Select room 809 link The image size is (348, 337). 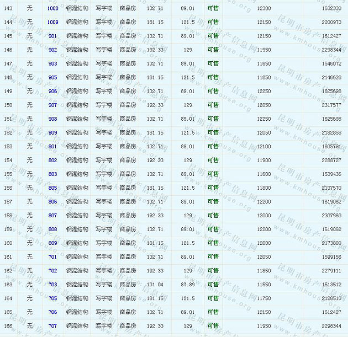(52, 243)
